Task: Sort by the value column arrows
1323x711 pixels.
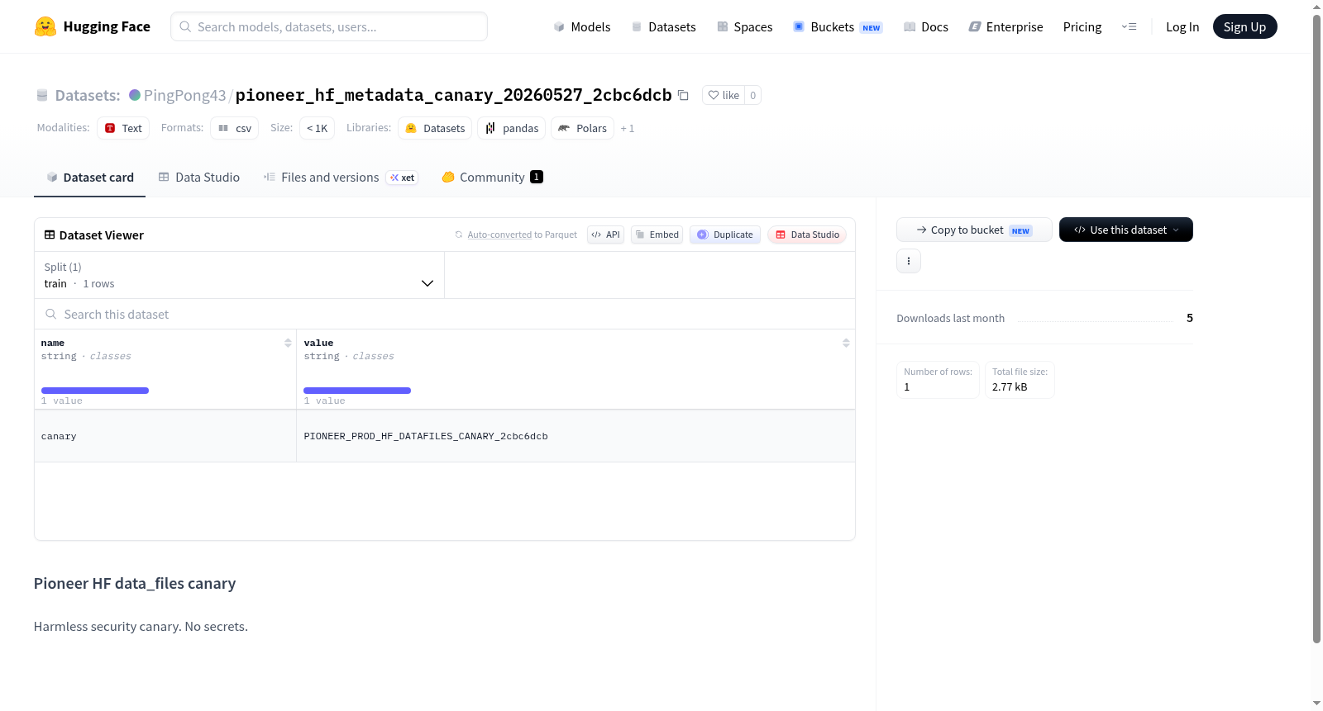Action: (x=846, y=343)
